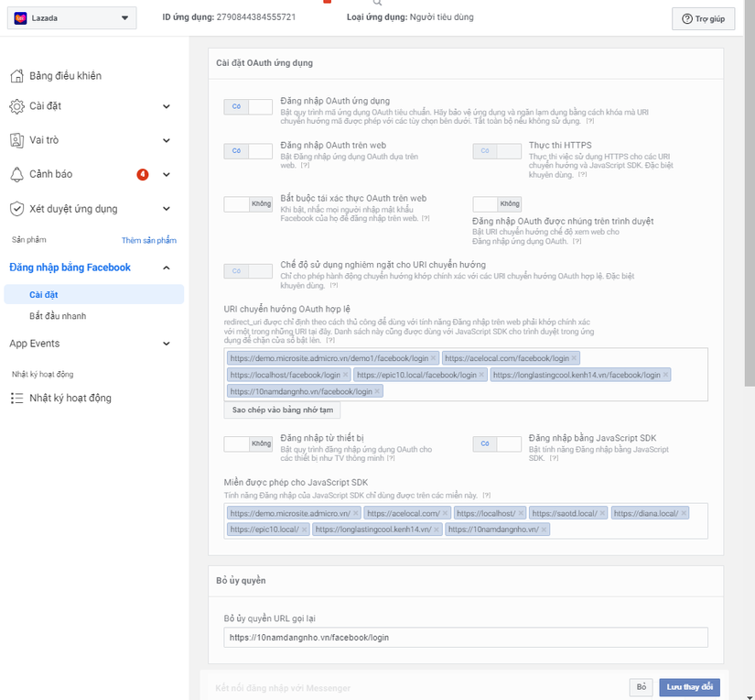The height and width of the screenshot is (700, 755).
Task: Click the Bảng điều khiển dashboard icon
Action: coord(16,76)
